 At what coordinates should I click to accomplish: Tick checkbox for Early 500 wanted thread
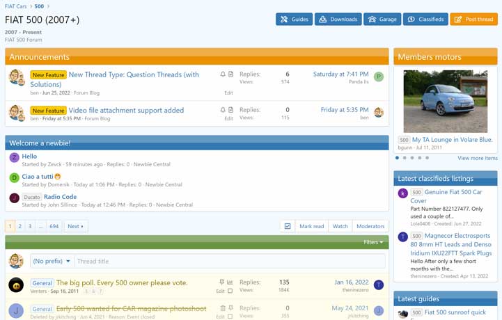click(x=230, y=317)
